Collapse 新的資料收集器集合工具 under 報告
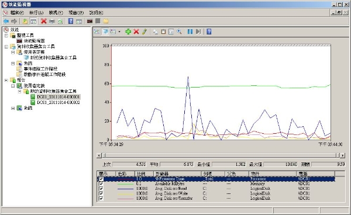Screen dimensions: 351x215 20,91
